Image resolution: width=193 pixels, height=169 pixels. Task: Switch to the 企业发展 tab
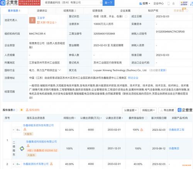tap(125, 10)
